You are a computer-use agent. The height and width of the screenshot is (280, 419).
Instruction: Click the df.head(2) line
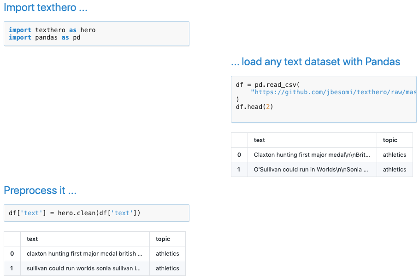click(x=255, y=107)
